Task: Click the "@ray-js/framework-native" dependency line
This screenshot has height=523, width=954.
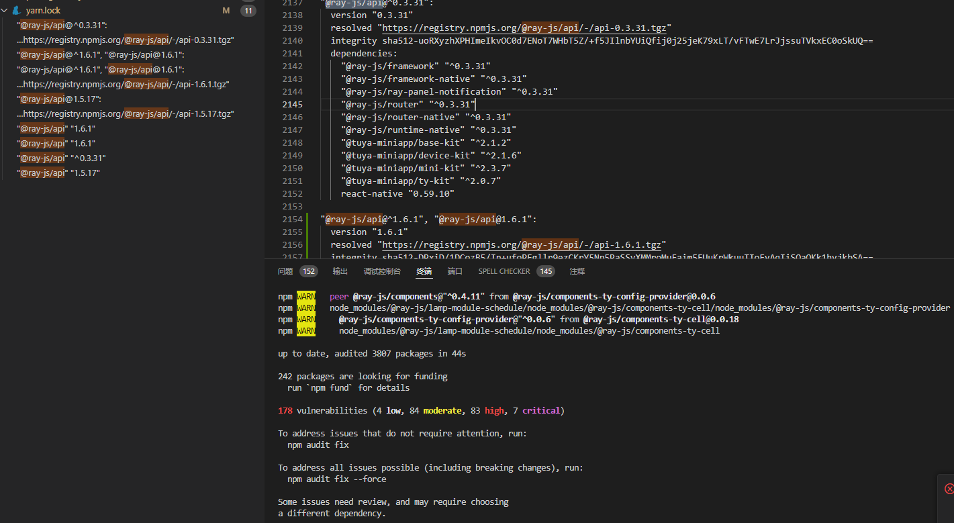Action: click(434, 79)
